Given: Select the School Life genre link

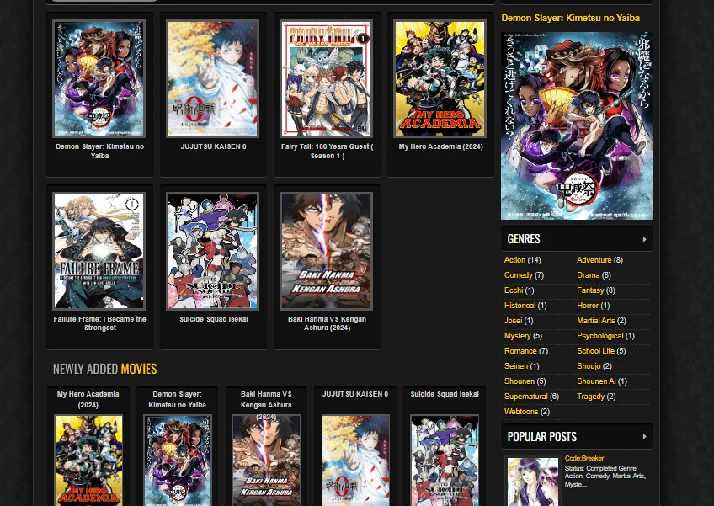Looking at the screenshot, I should (595, 351).
